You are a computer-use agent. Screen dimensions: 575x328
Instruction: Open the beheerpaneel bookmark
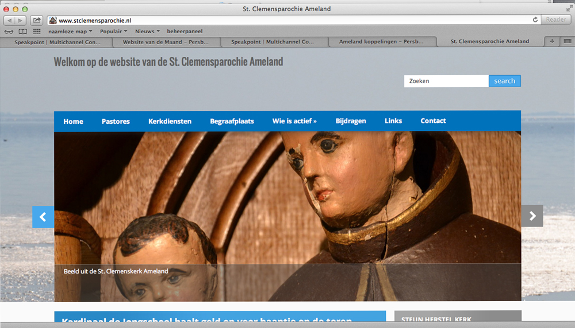coord(185,32)
